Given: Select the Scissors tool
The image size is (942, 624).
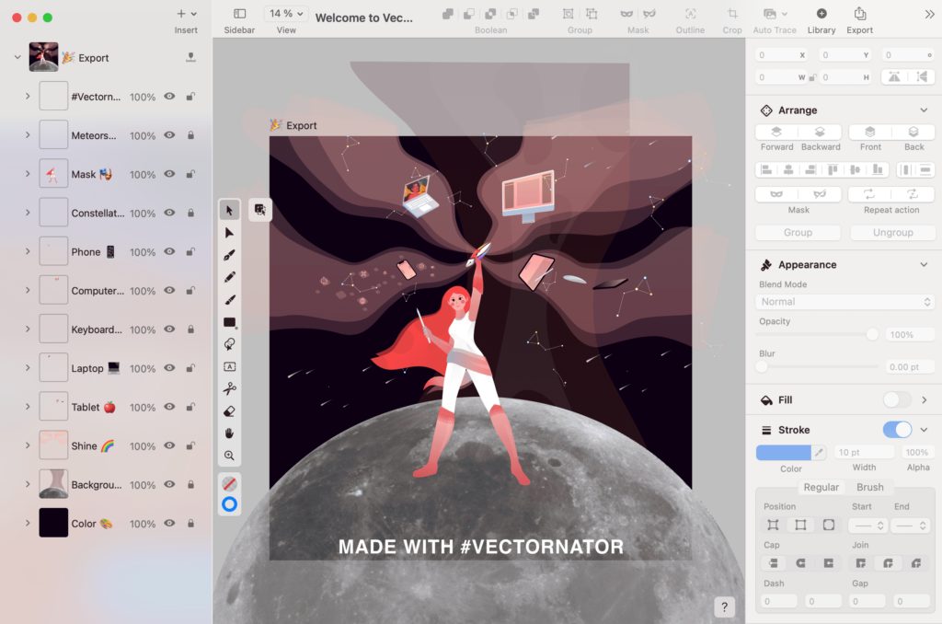Looking at the screenshot, I should 229,389.
